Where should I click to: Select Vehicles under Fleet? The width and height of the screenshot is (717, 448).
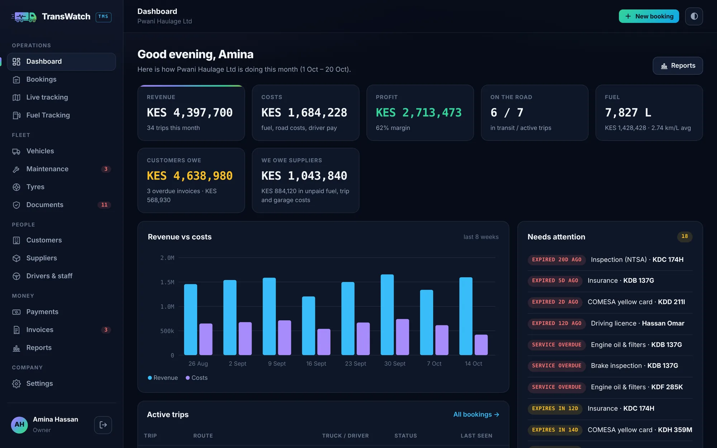(x=61, y=151)
